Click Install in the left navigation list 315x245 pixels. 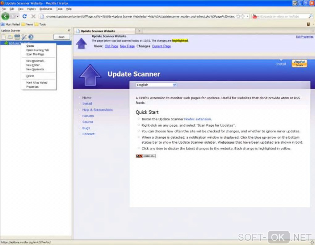[87, 104]
